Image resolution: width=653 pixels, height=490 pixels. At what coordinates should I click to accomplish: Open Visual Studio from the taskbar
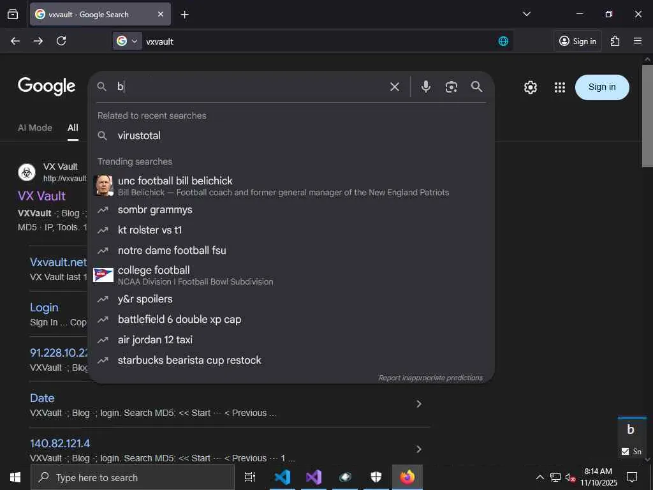(x=314, y=477)
